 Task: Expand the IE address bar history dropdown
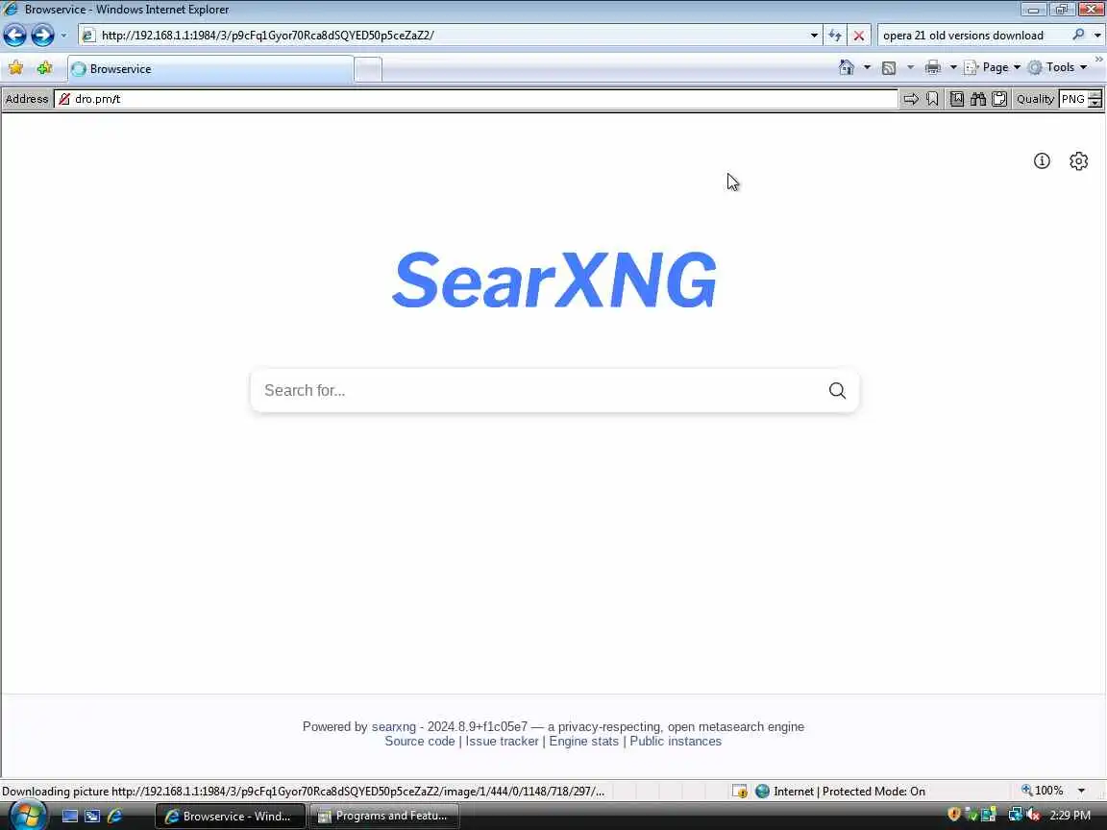[814, 36]
